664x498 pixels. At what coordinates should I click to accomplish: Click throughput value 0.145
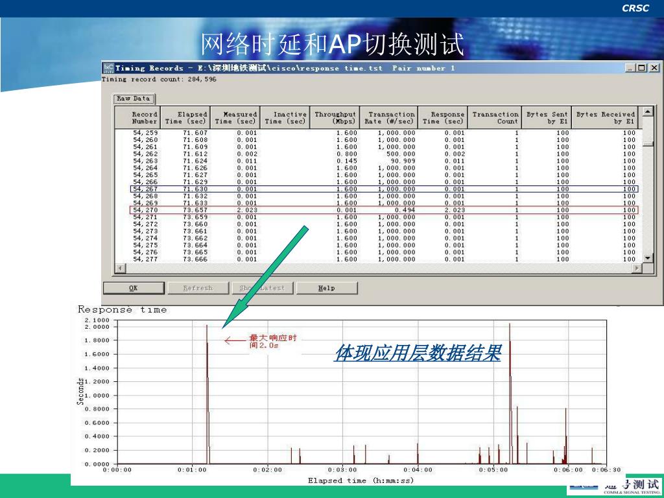(x=347, y=161)
